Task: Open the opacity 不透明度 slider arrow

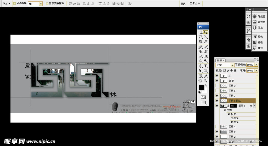Action: tap(256, 65)
